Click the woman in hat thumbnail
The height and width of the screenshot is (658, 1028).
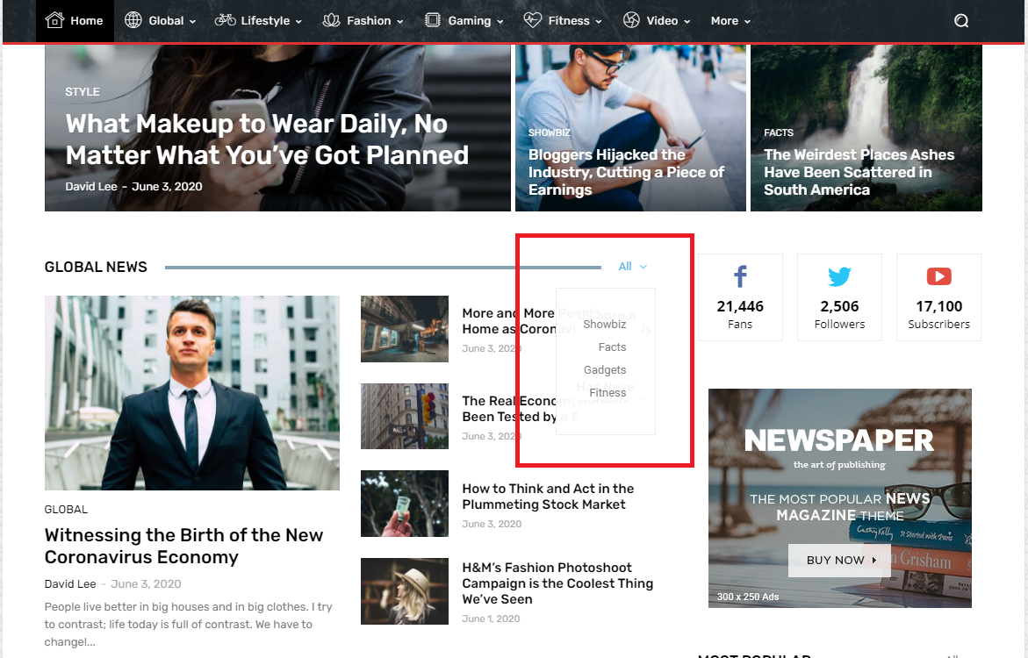pyautogui.click(x=405, y=591)
